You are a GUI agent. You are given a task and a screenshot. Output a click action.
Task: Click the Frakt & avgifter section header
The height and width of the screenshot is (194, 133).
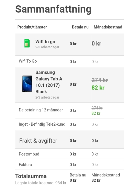38,141
